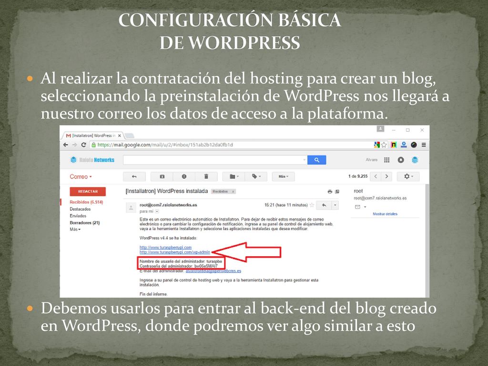
Task: Click the URL address bar
Action: tap(230, 145)
